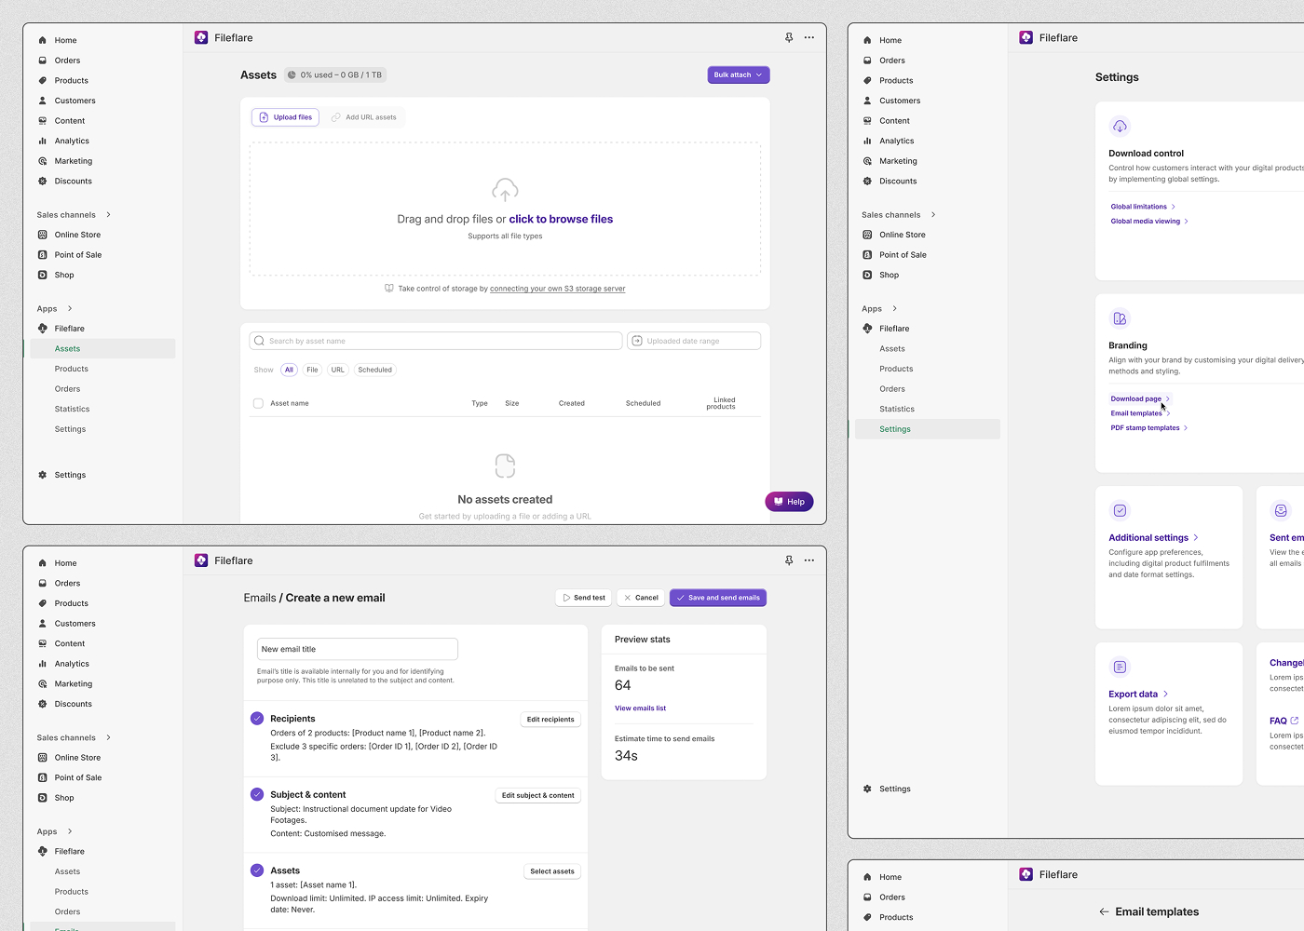
Task: Open the Uploaded date range picker
Action: click(x=693, y=341)
